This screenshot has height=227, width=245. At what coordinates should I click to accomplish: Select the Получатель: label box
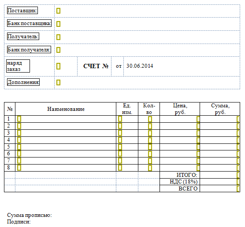click(x=23, y=37)
